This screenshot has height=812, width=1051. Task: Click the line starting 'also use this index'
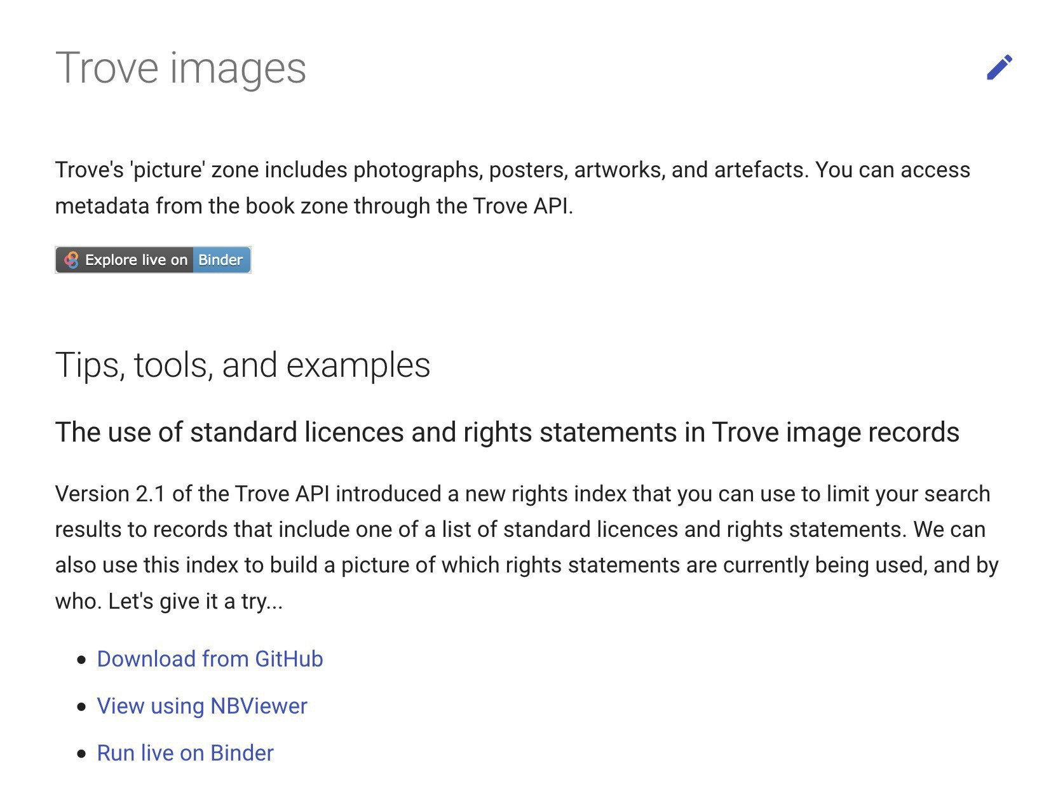point(527,565)
